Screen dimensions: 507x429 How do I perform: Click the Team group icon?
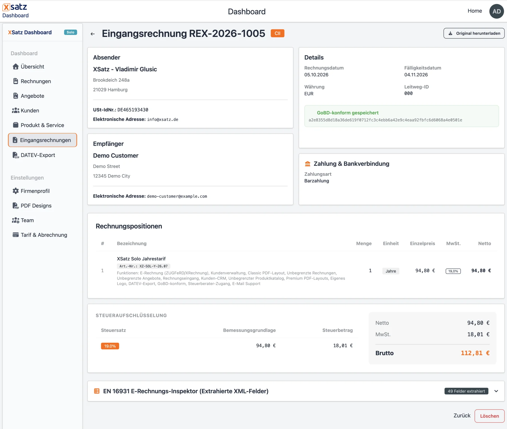(15, 220)
